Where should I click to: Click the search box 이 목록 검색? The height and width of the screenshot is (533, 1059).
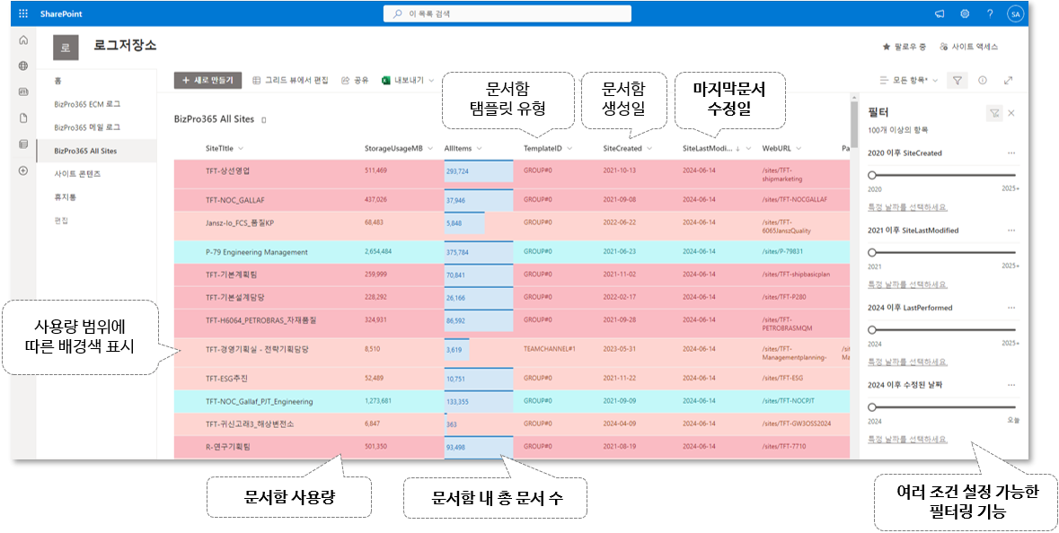coord(507,13)
